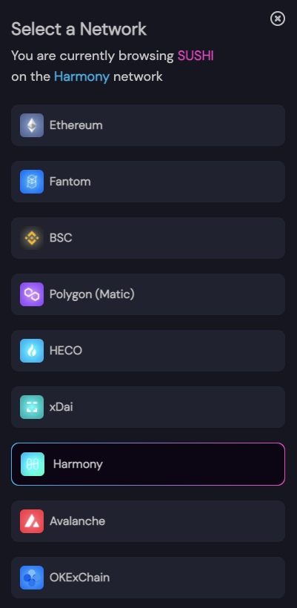Click the HECO flame droplet icon
The height and width of the screenshot is (608, 297).
tap(32, 351)
